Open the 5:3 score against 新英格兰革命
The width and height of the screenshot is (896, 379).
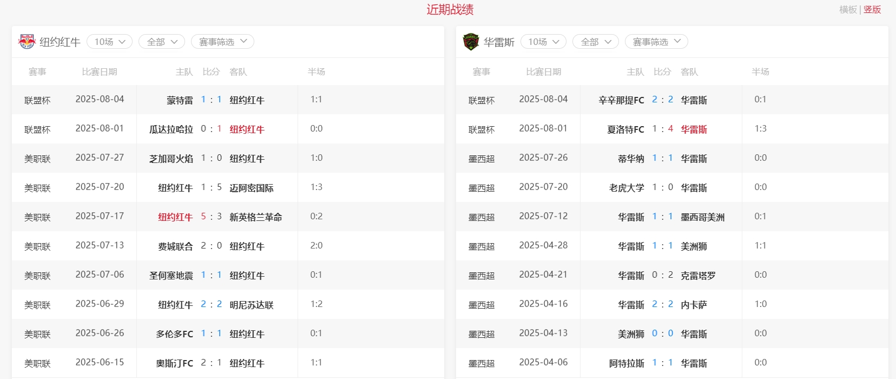[211, 217]
